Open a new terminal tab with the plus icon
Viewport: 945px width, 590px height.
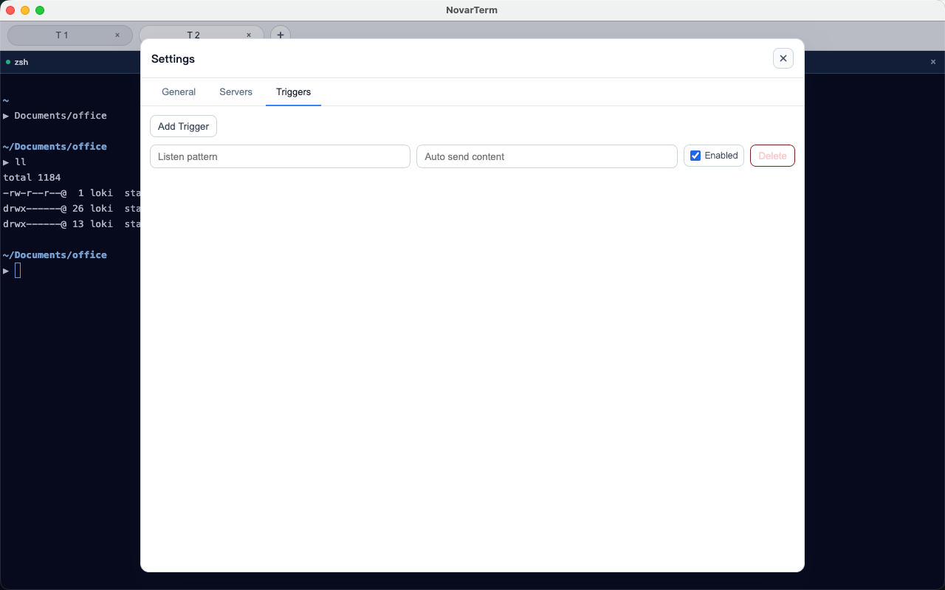[280, 34]
